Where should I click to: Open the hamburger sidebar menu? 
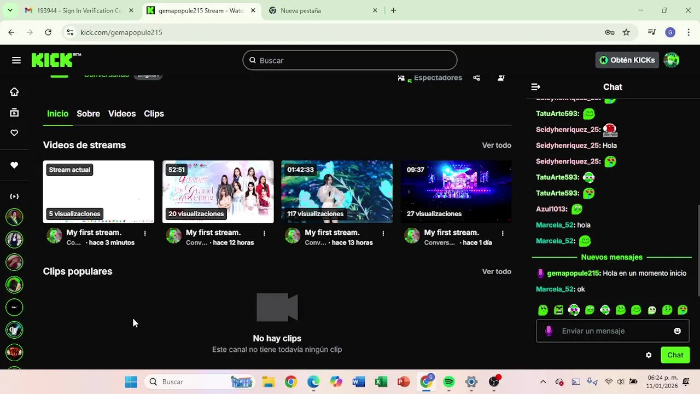[16, 60]
